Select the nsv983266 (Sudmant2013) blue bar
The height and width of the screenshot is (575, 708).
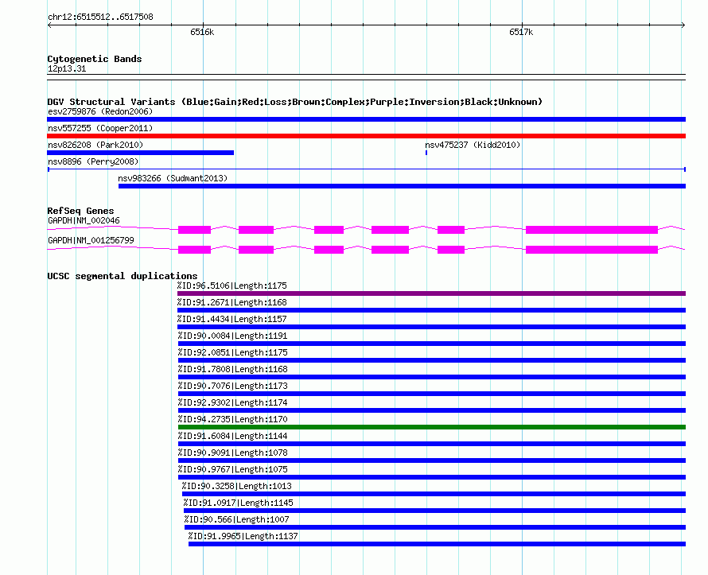(402, 186)
